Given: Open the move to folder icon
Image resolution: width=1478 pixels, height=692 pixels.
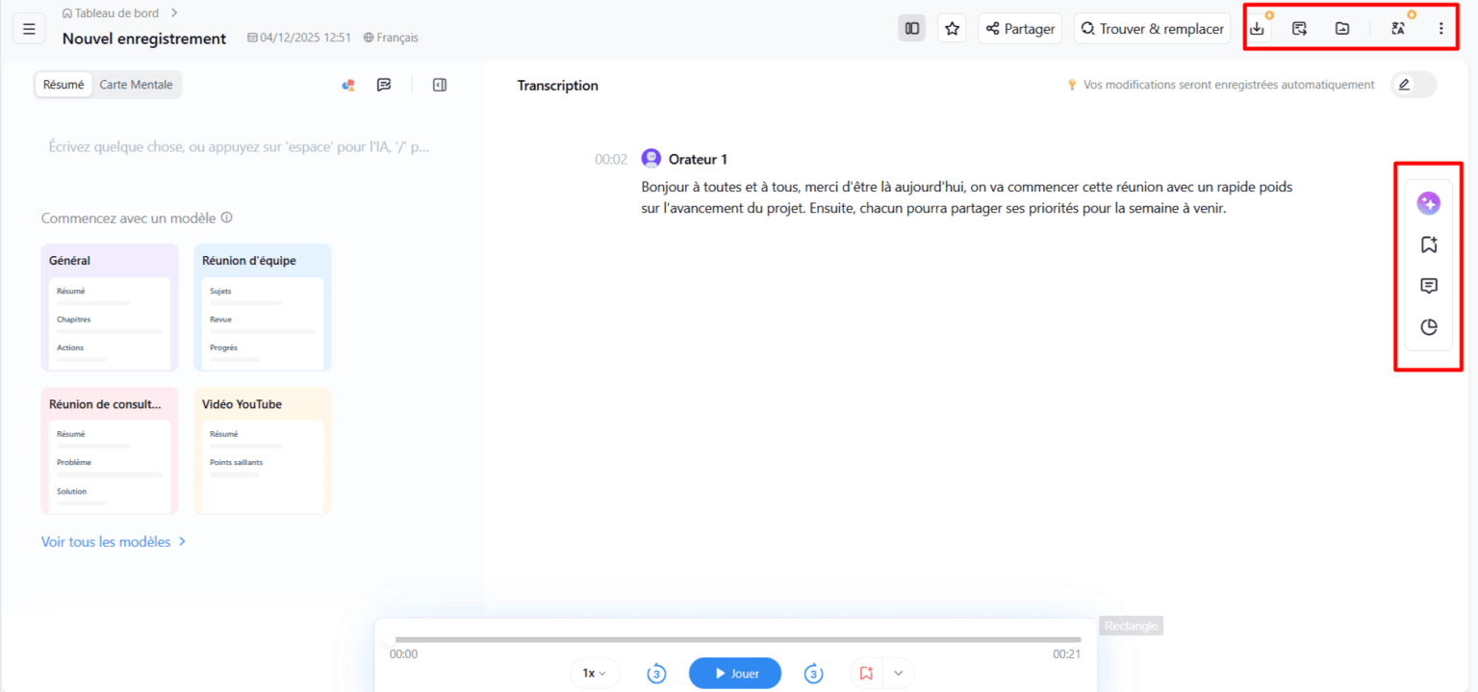Looking at the screenshot, I should coord(1341,28).
